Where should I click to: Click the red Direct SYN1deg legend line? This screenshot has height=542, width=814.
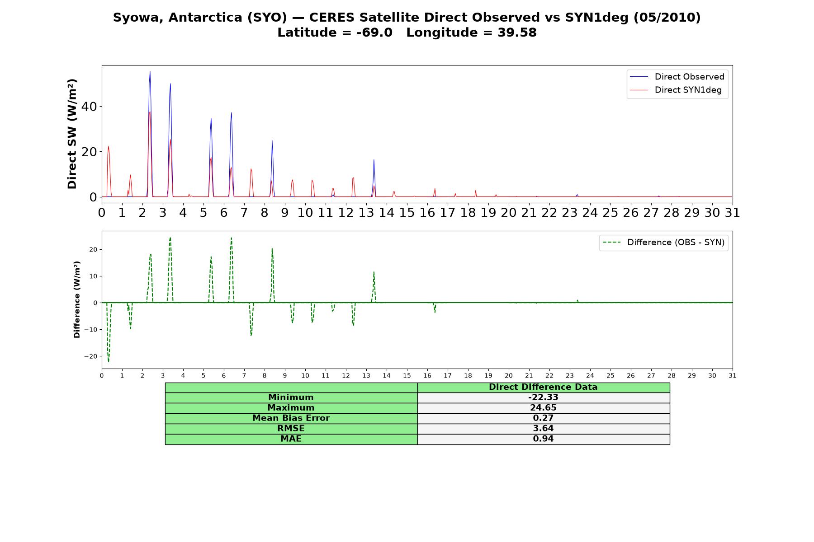(639, 90)
